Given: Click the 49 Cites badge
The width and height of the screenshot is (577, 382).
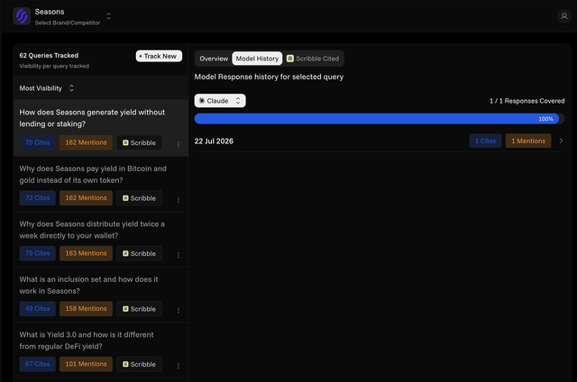Looking at the screenshot, I should click(38, 309).
